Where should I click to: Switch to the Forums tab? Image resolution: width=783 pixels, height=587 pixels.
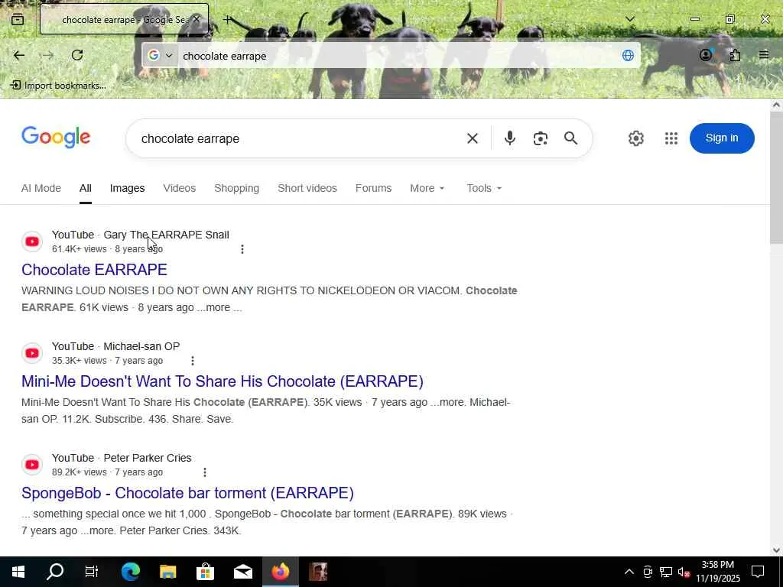373,188
